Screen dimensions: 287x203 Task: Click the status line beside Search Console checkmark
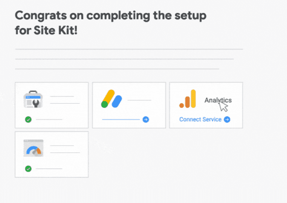click(49, 120)
